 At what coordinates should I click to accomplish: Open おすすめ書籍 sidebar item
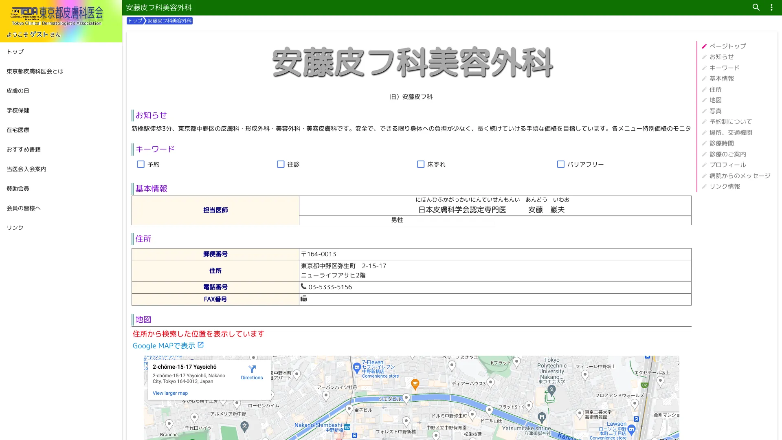coord(61,150)
